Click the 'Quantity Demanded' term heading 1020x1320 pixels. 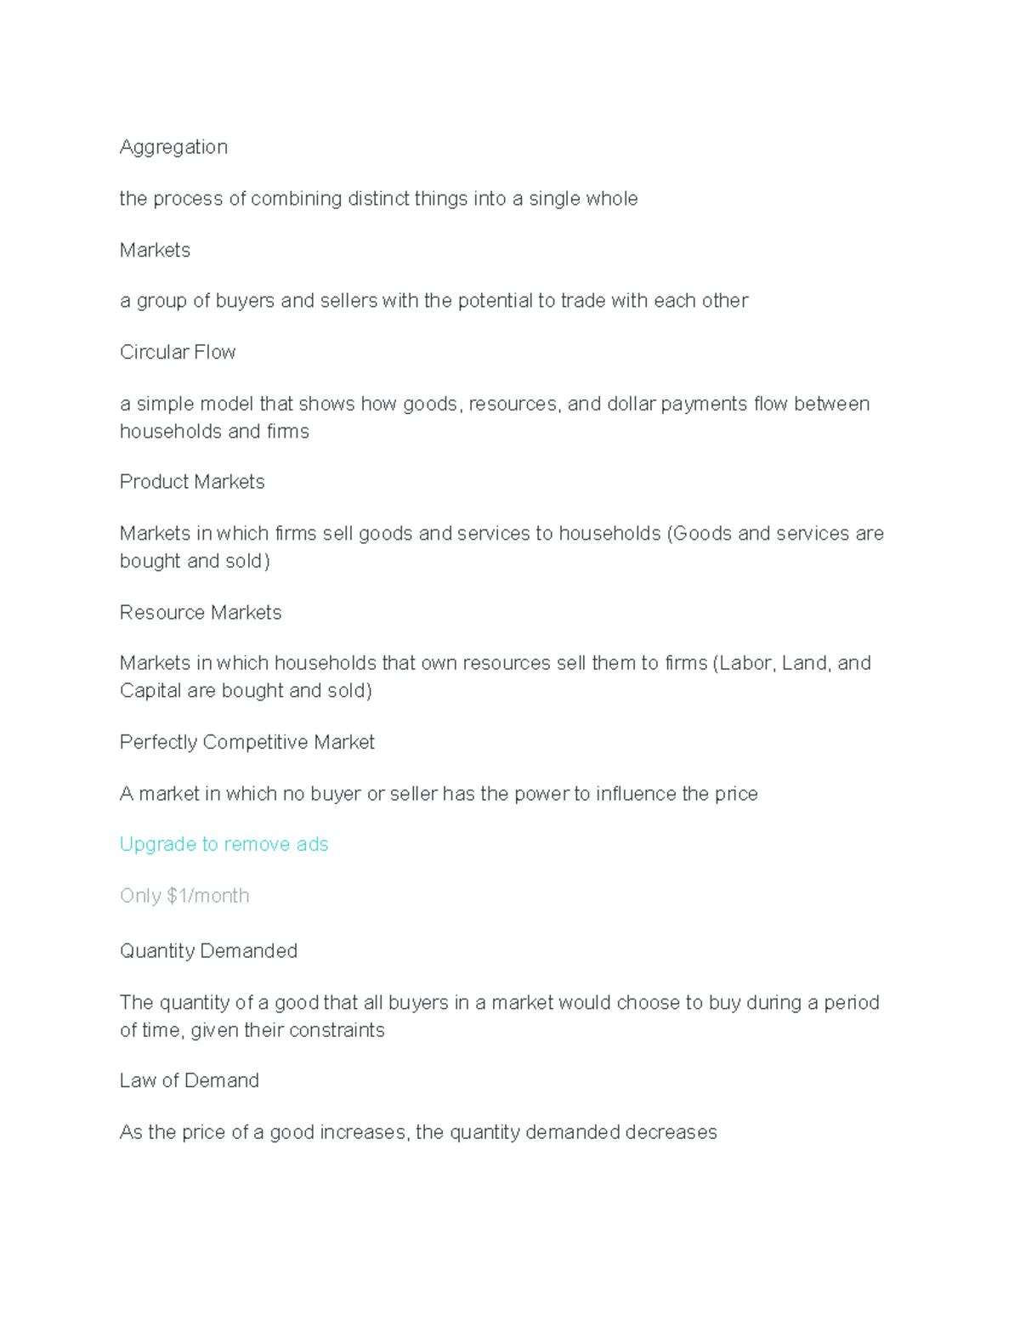click(x=208, y=951)
